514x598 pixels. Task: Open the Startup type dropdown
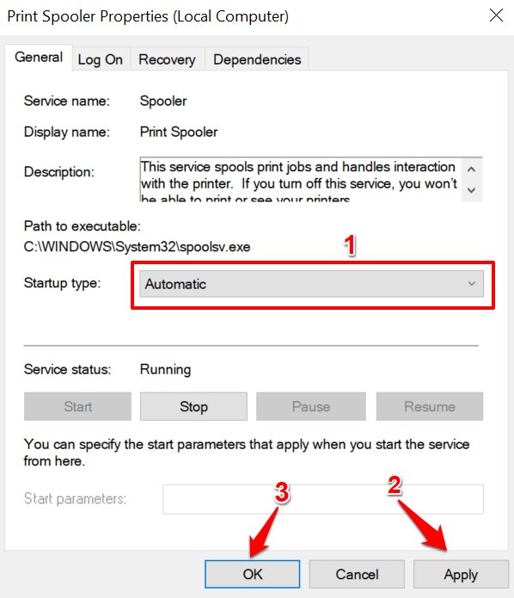coord(311,284)
